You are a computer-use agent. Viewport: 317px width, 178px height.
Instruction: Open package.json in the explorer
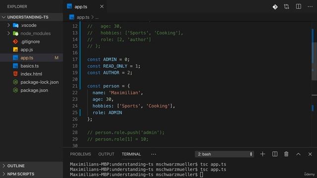tap(31, 90)
